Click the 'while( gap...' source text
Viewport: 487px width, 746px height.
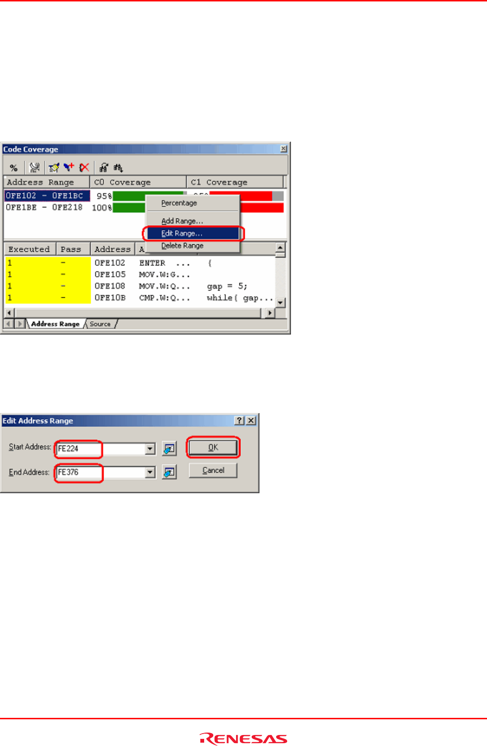[240, 298]
